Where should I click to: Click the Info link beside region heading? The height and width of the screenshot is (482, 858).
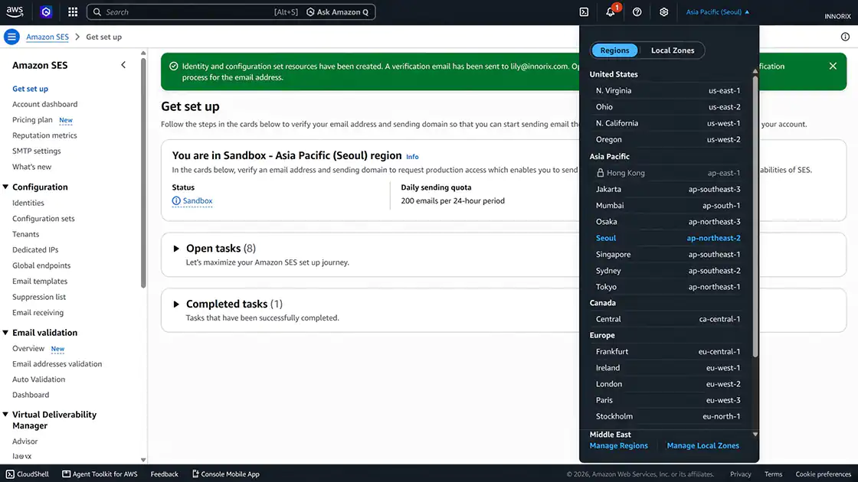pyautogui.click(x=412, y=157)
